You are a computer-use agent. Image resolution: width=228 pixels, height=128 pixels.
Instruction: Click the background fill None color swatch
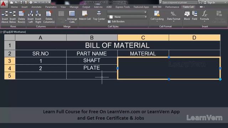click(111, 17)
